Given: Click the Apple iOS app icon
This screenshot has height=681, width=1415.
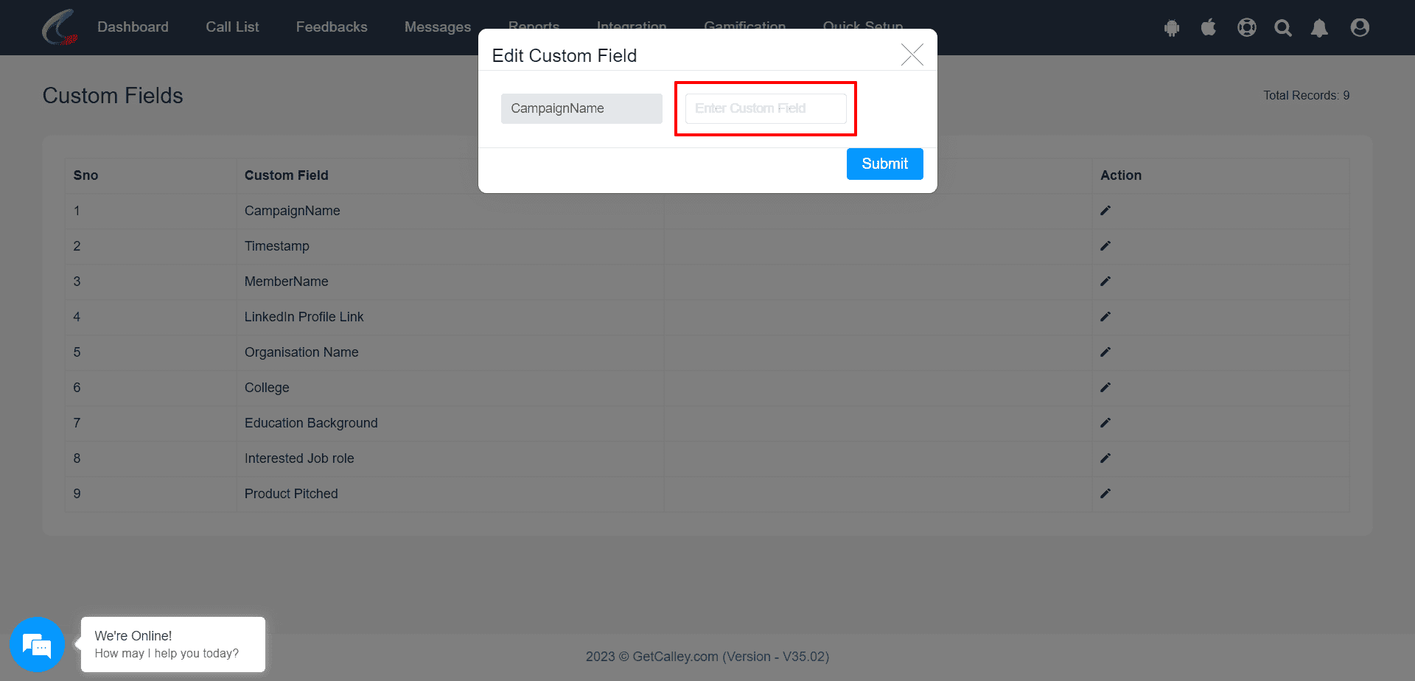Looking at the screenshot, I should [1209, 27].
